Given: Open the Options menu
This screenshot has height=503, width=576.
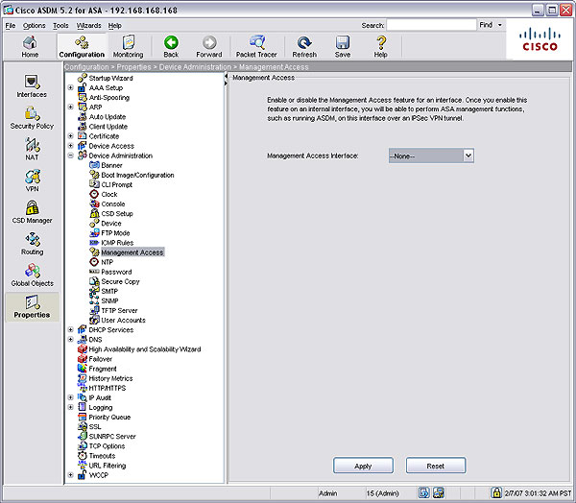Looking at the screenshot, I should point(35,25).
